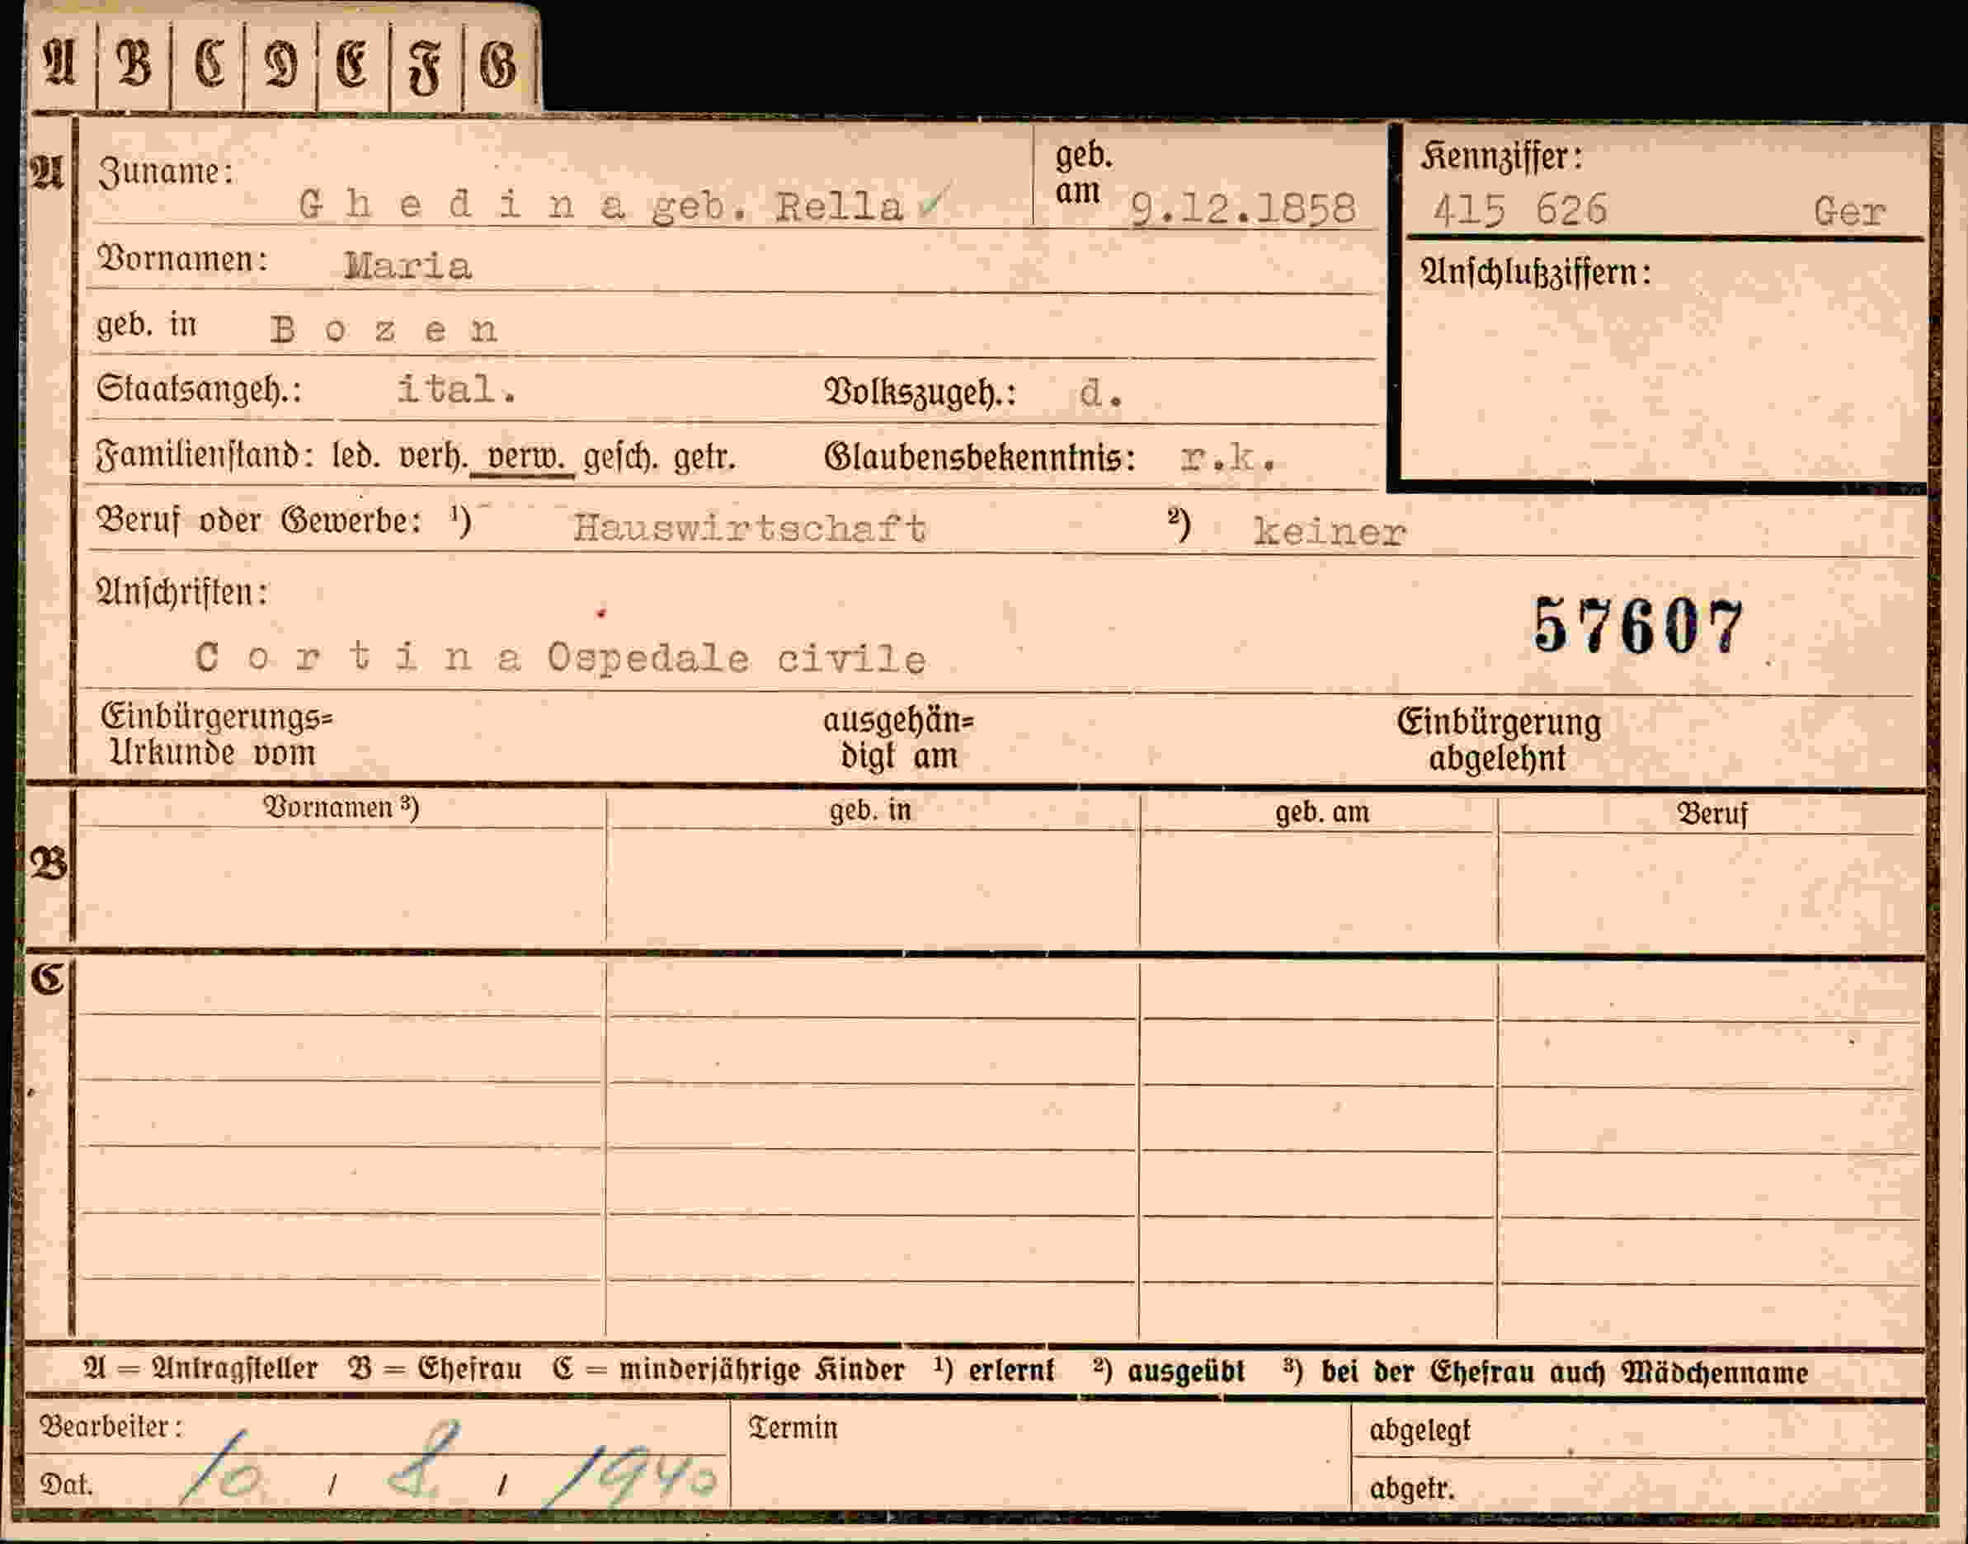
Task: Click the legend entry "C = minderjährige Kinder"
Action: [x=728, y=1369]
